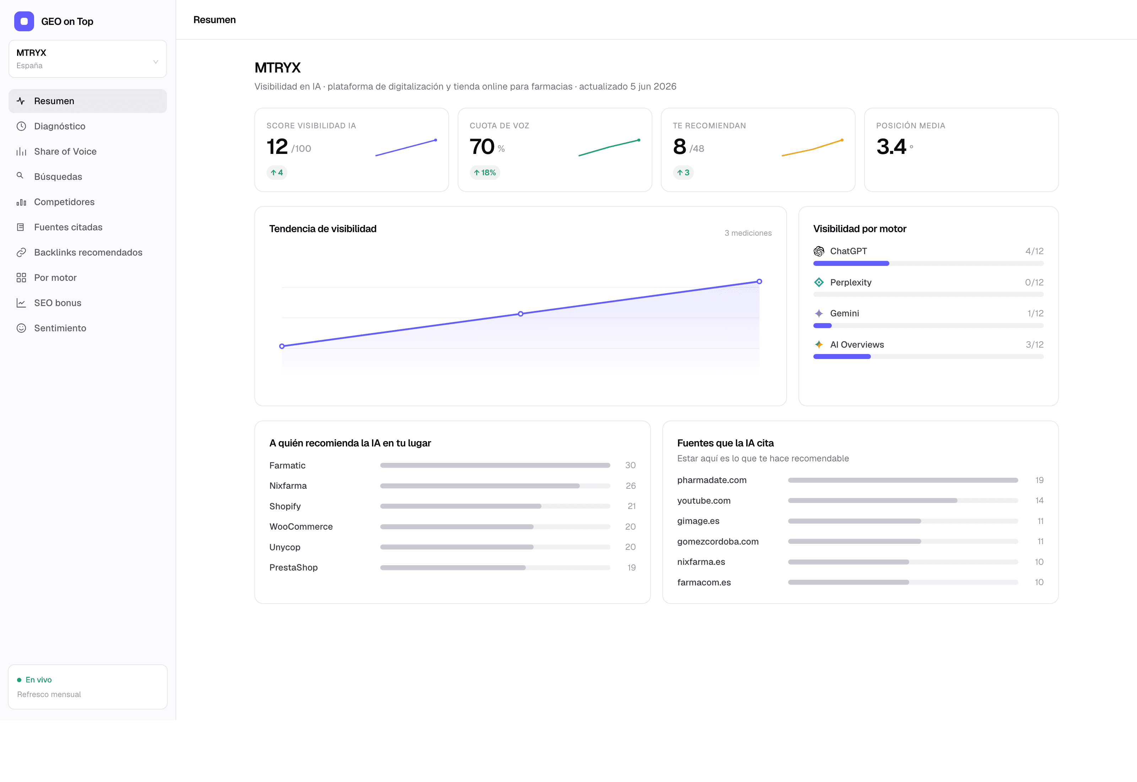Click the pharmadate.com citation bar

click(x=903, y=480)
